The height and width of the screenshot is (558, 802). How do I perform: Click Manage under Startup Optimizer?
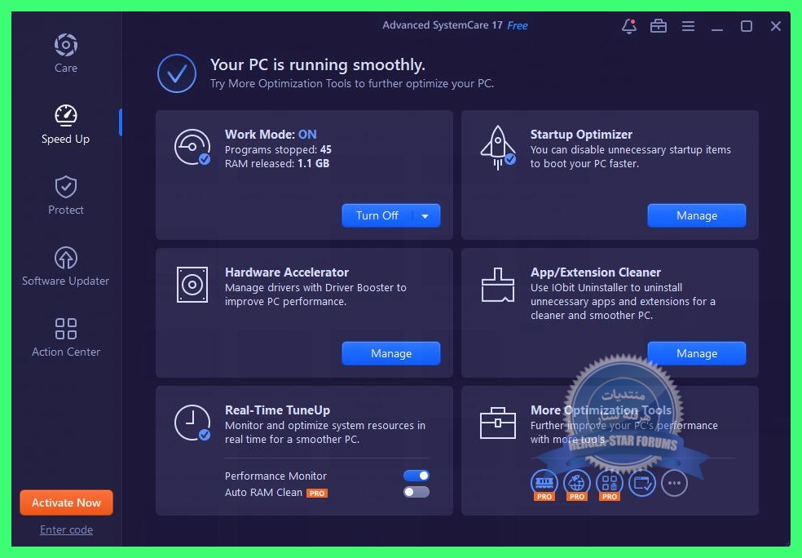coord(697,216)
